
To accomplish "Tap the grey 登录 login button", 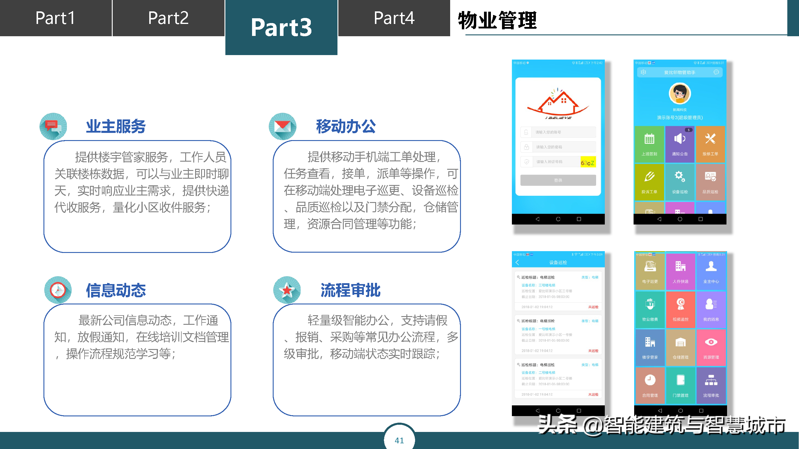I will click(x=558, y=180).
